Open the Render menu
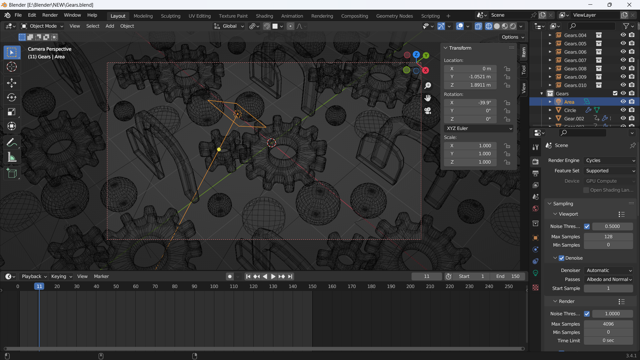Viewport: 640px width, 360px height. point(50,15)
